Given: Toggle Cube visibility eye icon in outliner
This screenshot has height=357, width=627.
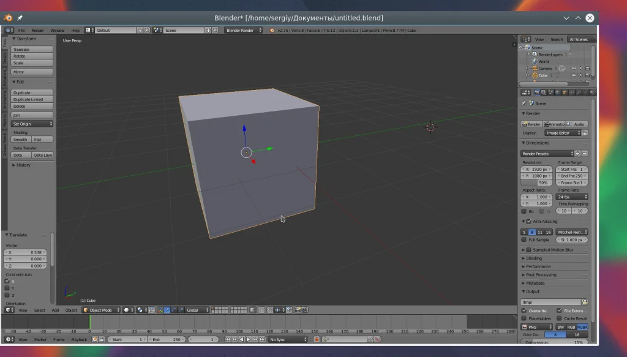Looking at the screenshot, I should (x=574, y=75).
